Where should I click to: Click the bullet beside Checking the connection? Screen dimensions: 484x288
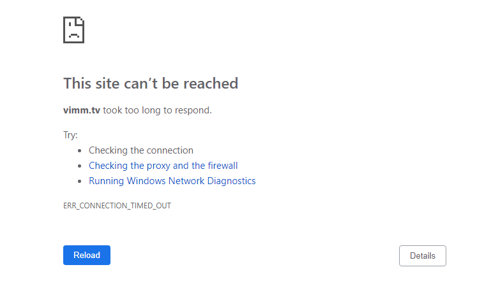coord(80,150)
